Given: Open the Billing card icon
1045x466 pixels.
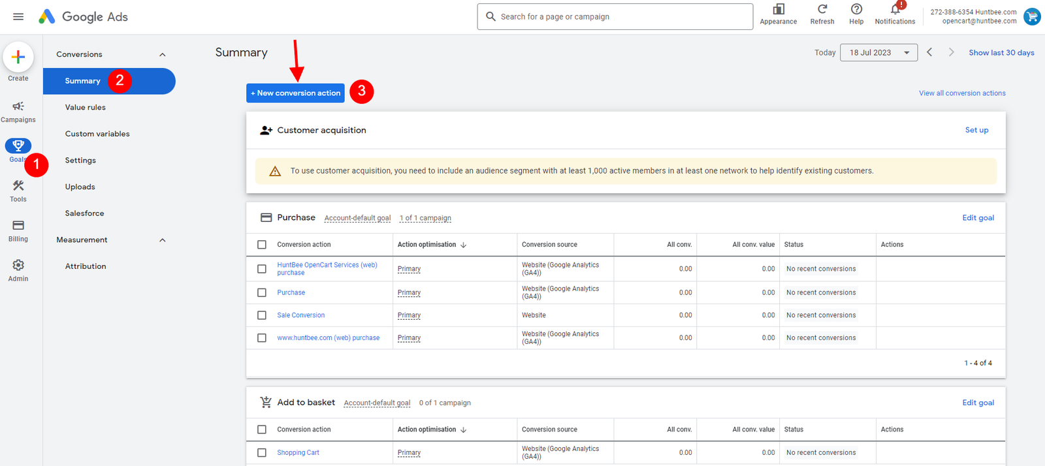Looking at the screenshot, I should (18, 225).
